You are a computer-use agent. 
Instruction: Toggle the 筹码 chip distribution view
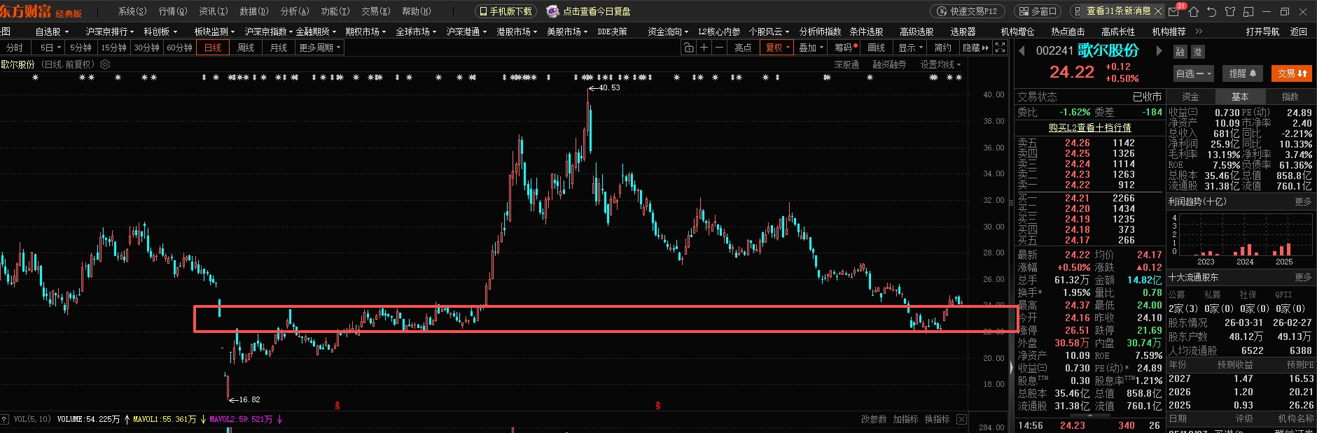coord(846,48)
